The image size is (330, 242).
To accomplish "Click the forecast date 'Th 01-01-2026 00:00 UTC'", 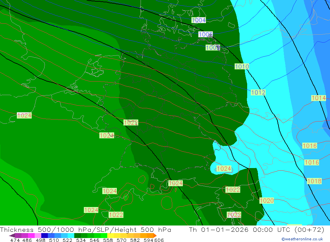I will coord(240,229).
